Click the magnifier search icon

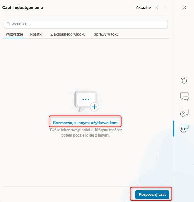click(8, 24)
